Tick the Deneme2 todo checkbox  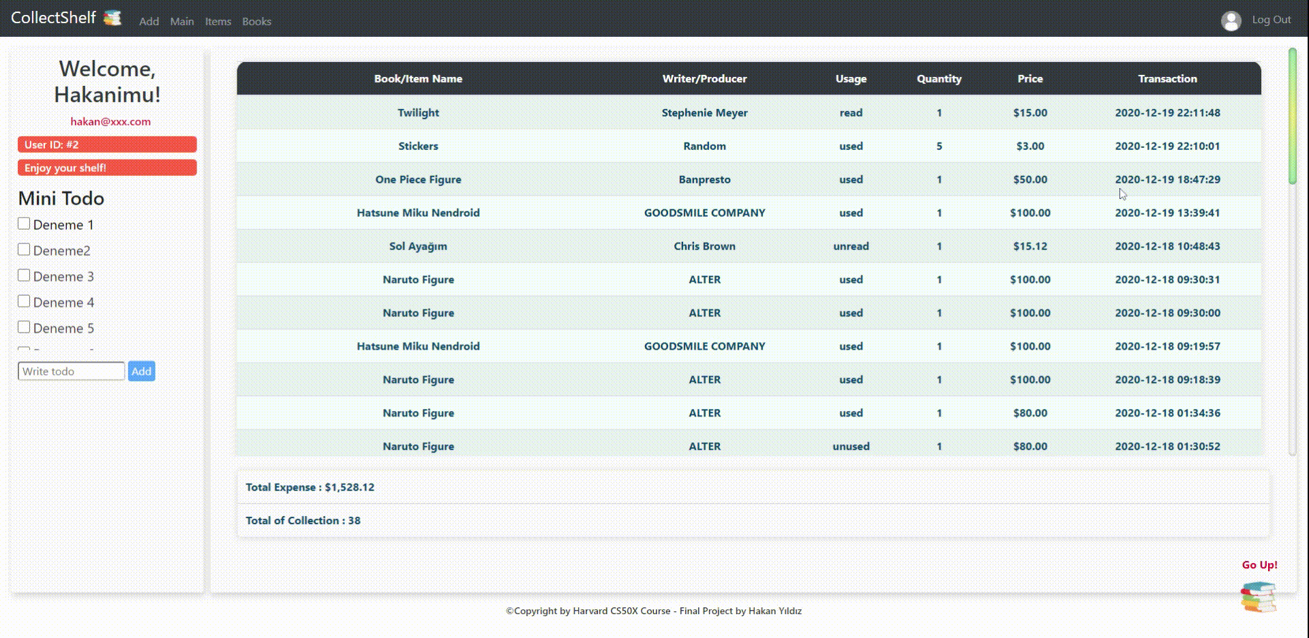(x=24, y=249)
